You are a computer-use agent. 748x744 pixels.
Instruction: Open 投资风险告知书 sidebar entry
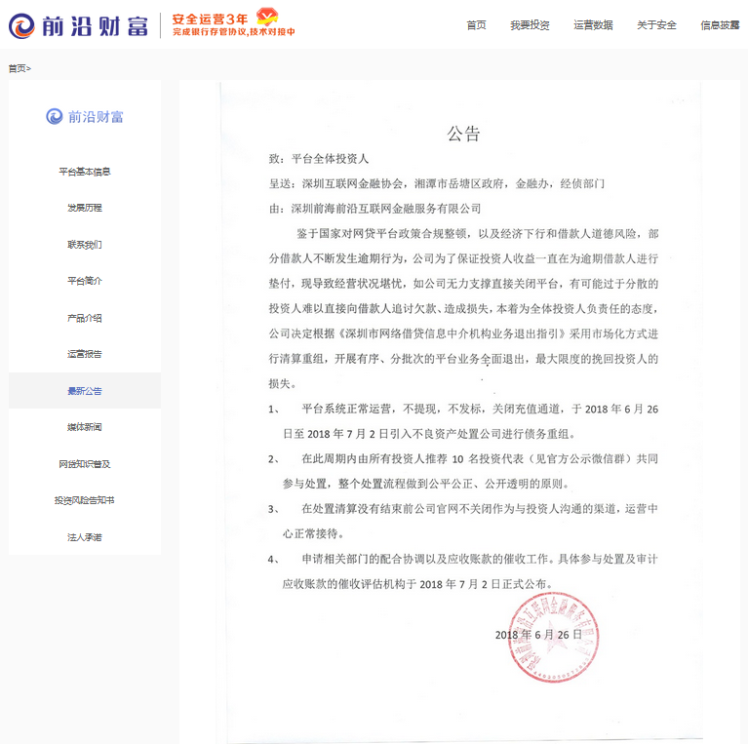pyautogui.click(x=85, y=500)
